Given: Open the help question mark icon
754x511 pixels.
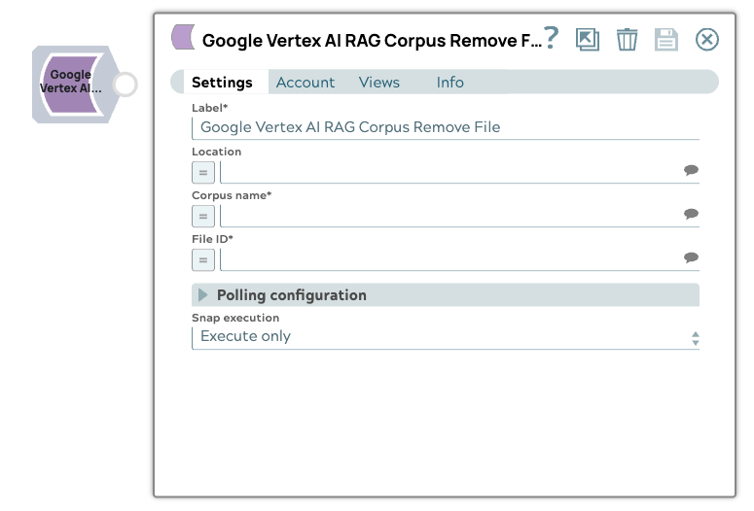Looking at the screenshot, I should click(x=552, y=39).
